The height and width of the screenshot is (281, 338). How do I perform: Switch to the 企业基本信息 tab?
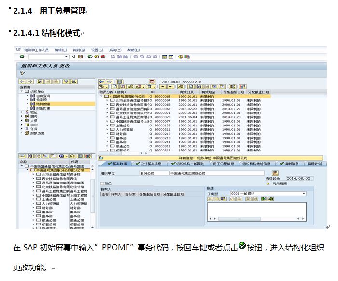tap(149, 164)
